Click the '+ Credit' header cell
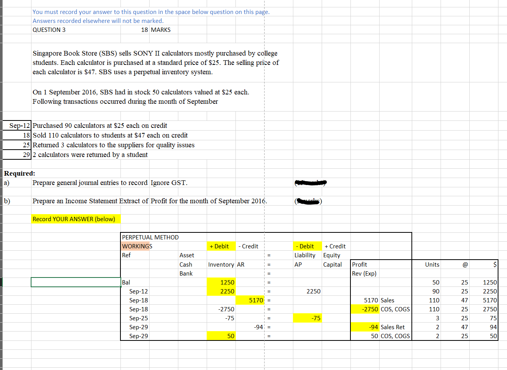507x370 pixels. 335,246
